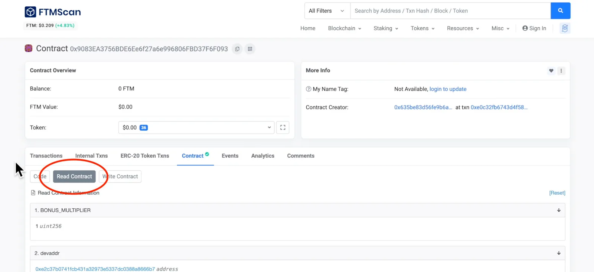Add address to watch list heart icon
Screen dimensions: 594x272
point(551,71)
